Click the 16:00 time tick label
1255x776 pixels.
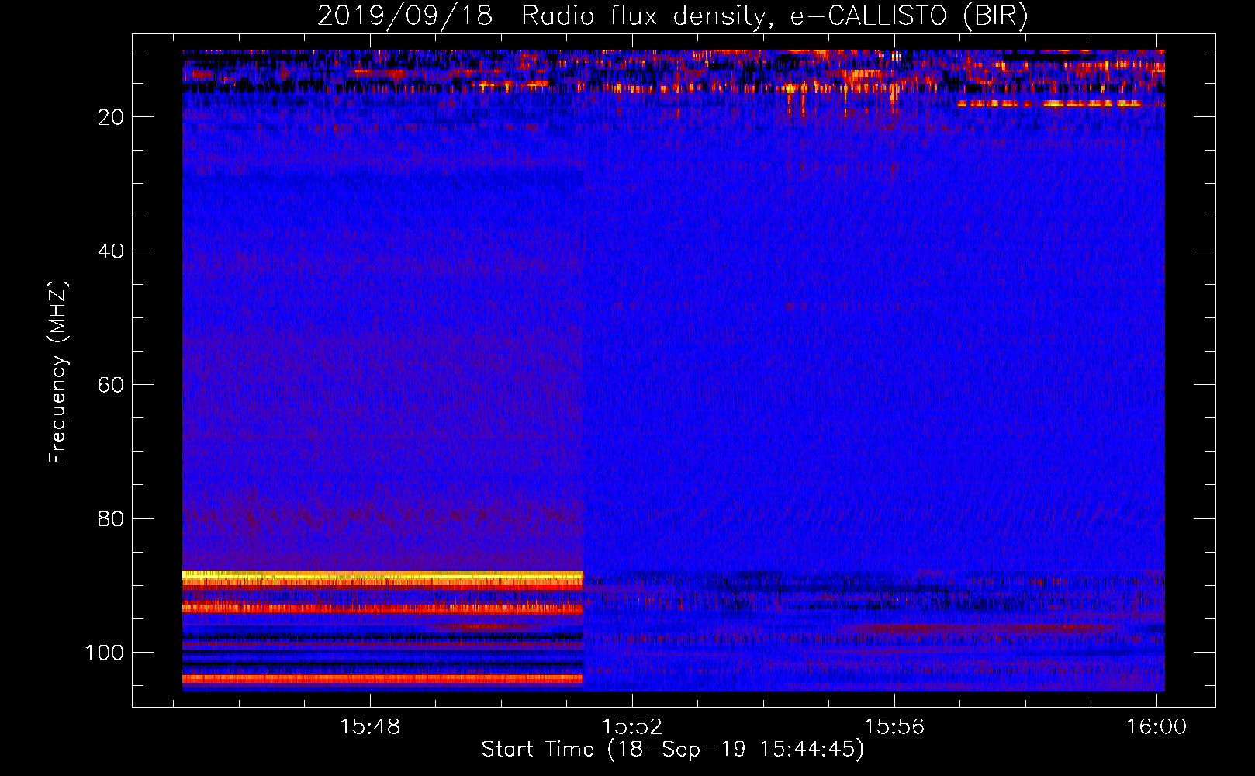pos(1156,726)
